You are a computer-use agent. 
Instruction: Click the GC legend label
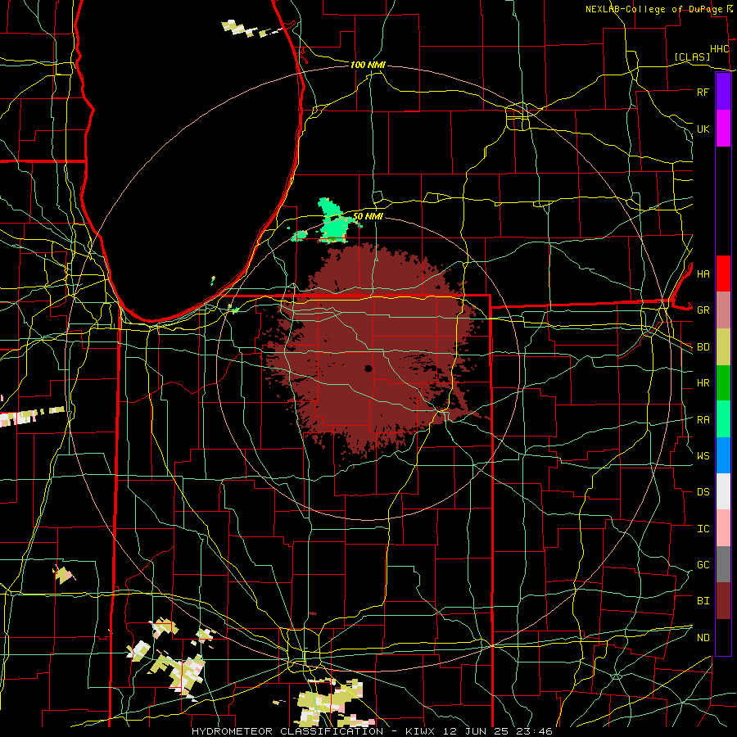(x=703, y=564)
